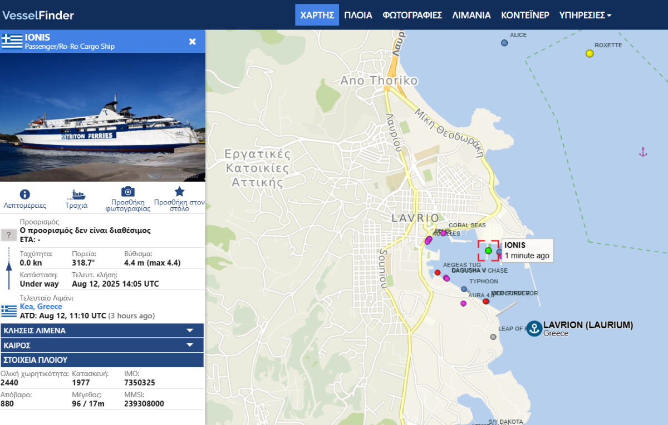
Task: Click the camera icon to add photo
Action: [x=127, y=192]
